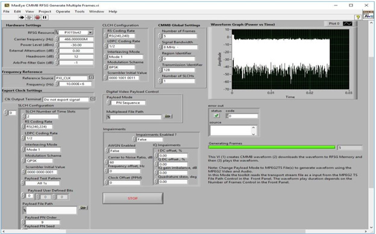This screenshot has width=376, height=234.
Task: Open the View menu
Action: [30, 11]
